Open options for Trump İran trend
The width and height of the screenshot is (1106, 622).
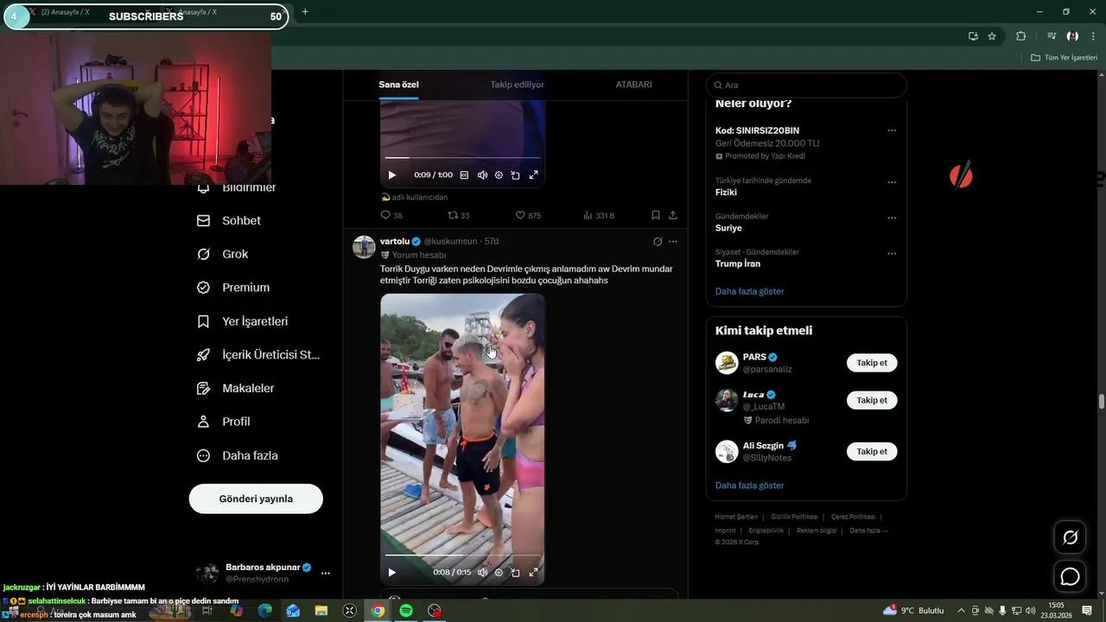click(x=892, y=254)
